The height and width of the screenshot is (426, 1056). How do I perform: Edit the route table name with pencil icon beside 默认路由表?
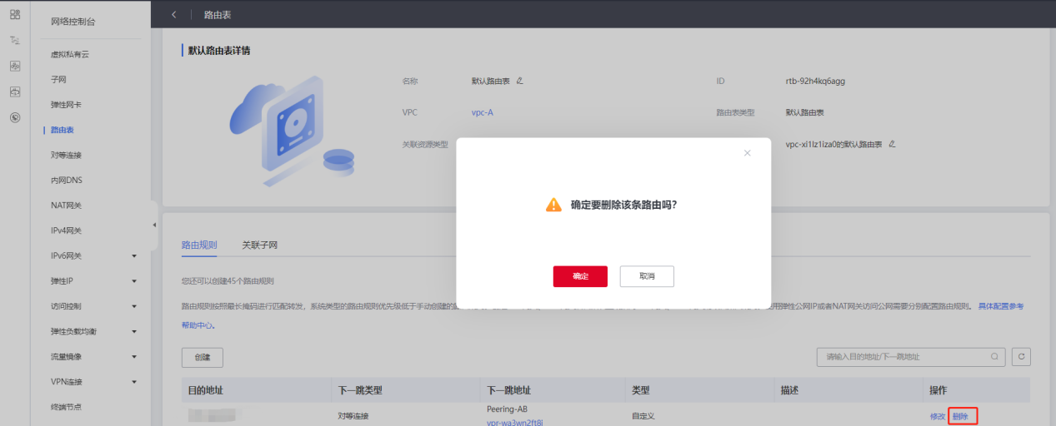point(519,81)
